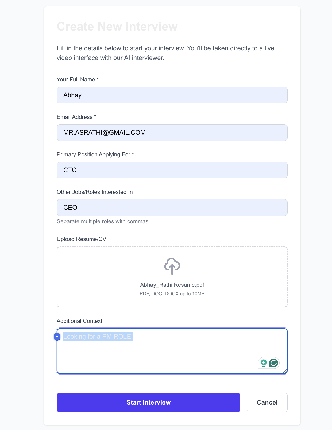Viewport: 332px width, 430px height.
Task: Open the Grammarly G icon
Action: click(274, 363)
